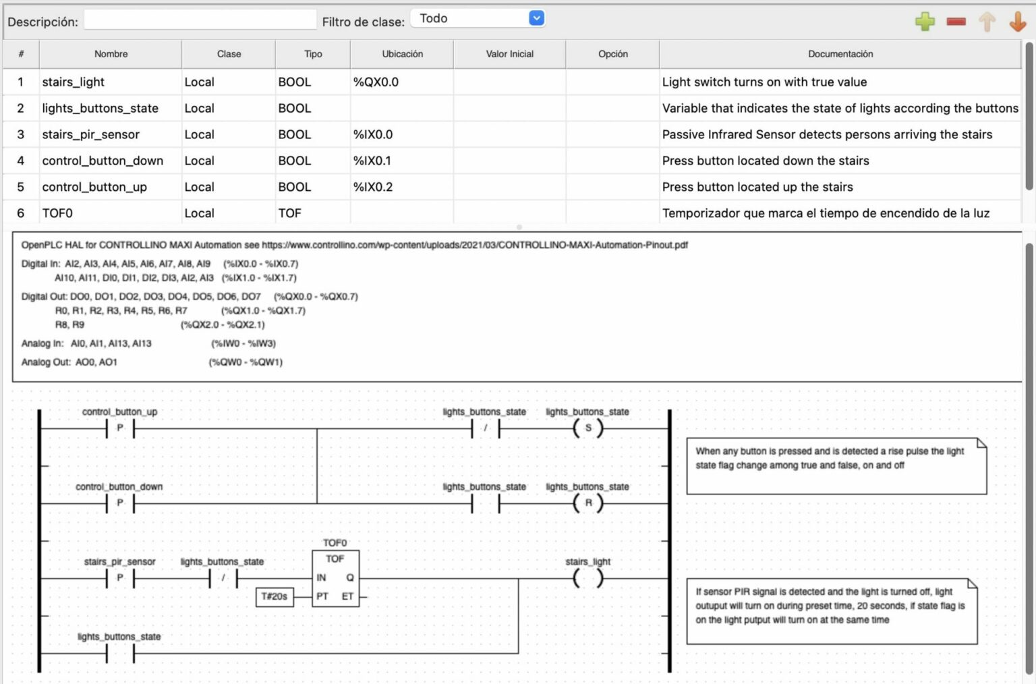Click the Nombre column header
1036x684 pixels.
pyautogui.click(x=111, y=54)
